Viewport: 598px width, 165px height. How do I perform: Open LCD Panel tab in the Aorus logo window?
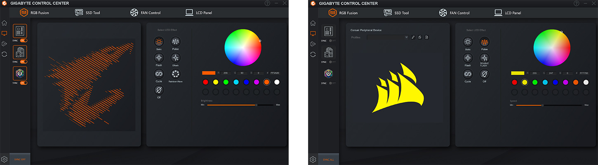(199, 13)
